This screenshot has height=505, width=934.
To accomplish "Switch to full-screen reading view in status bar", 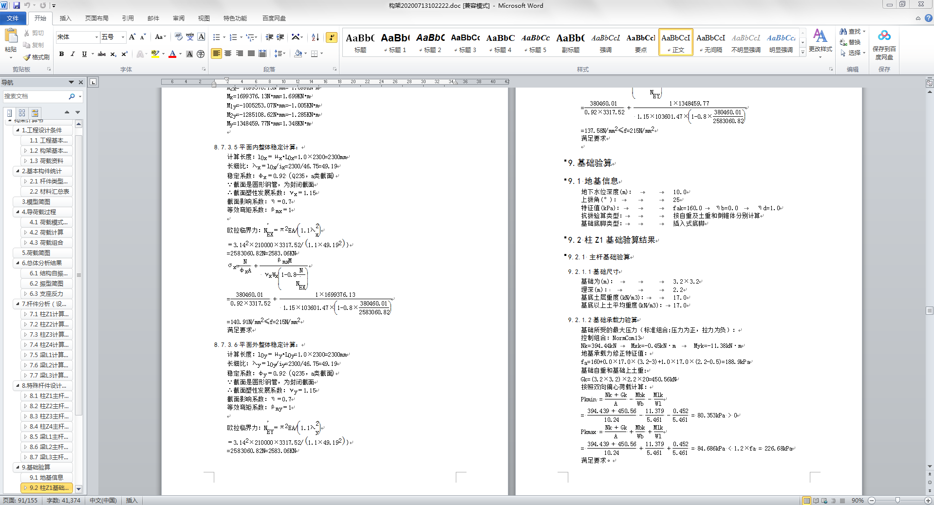I will click(x=816, y=501).
